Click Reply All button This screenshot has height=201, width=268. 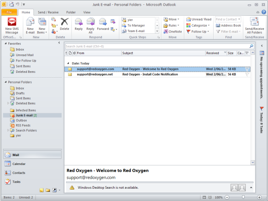(x=90, y=25)
